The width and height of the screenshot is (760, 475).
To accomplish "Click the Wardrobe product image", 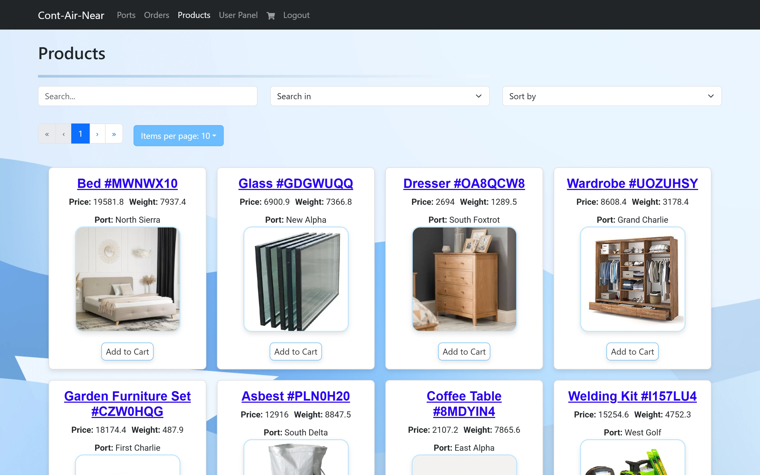I will click(x=632, y=279).
